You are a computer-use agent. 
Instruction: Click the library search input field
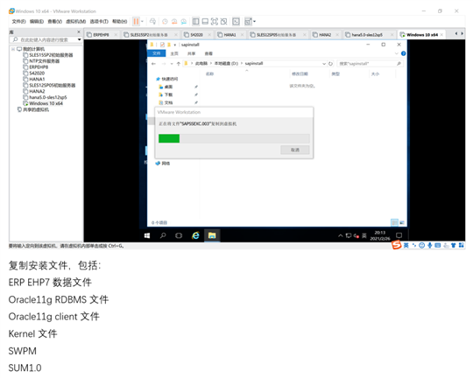[x=46, y=39]
